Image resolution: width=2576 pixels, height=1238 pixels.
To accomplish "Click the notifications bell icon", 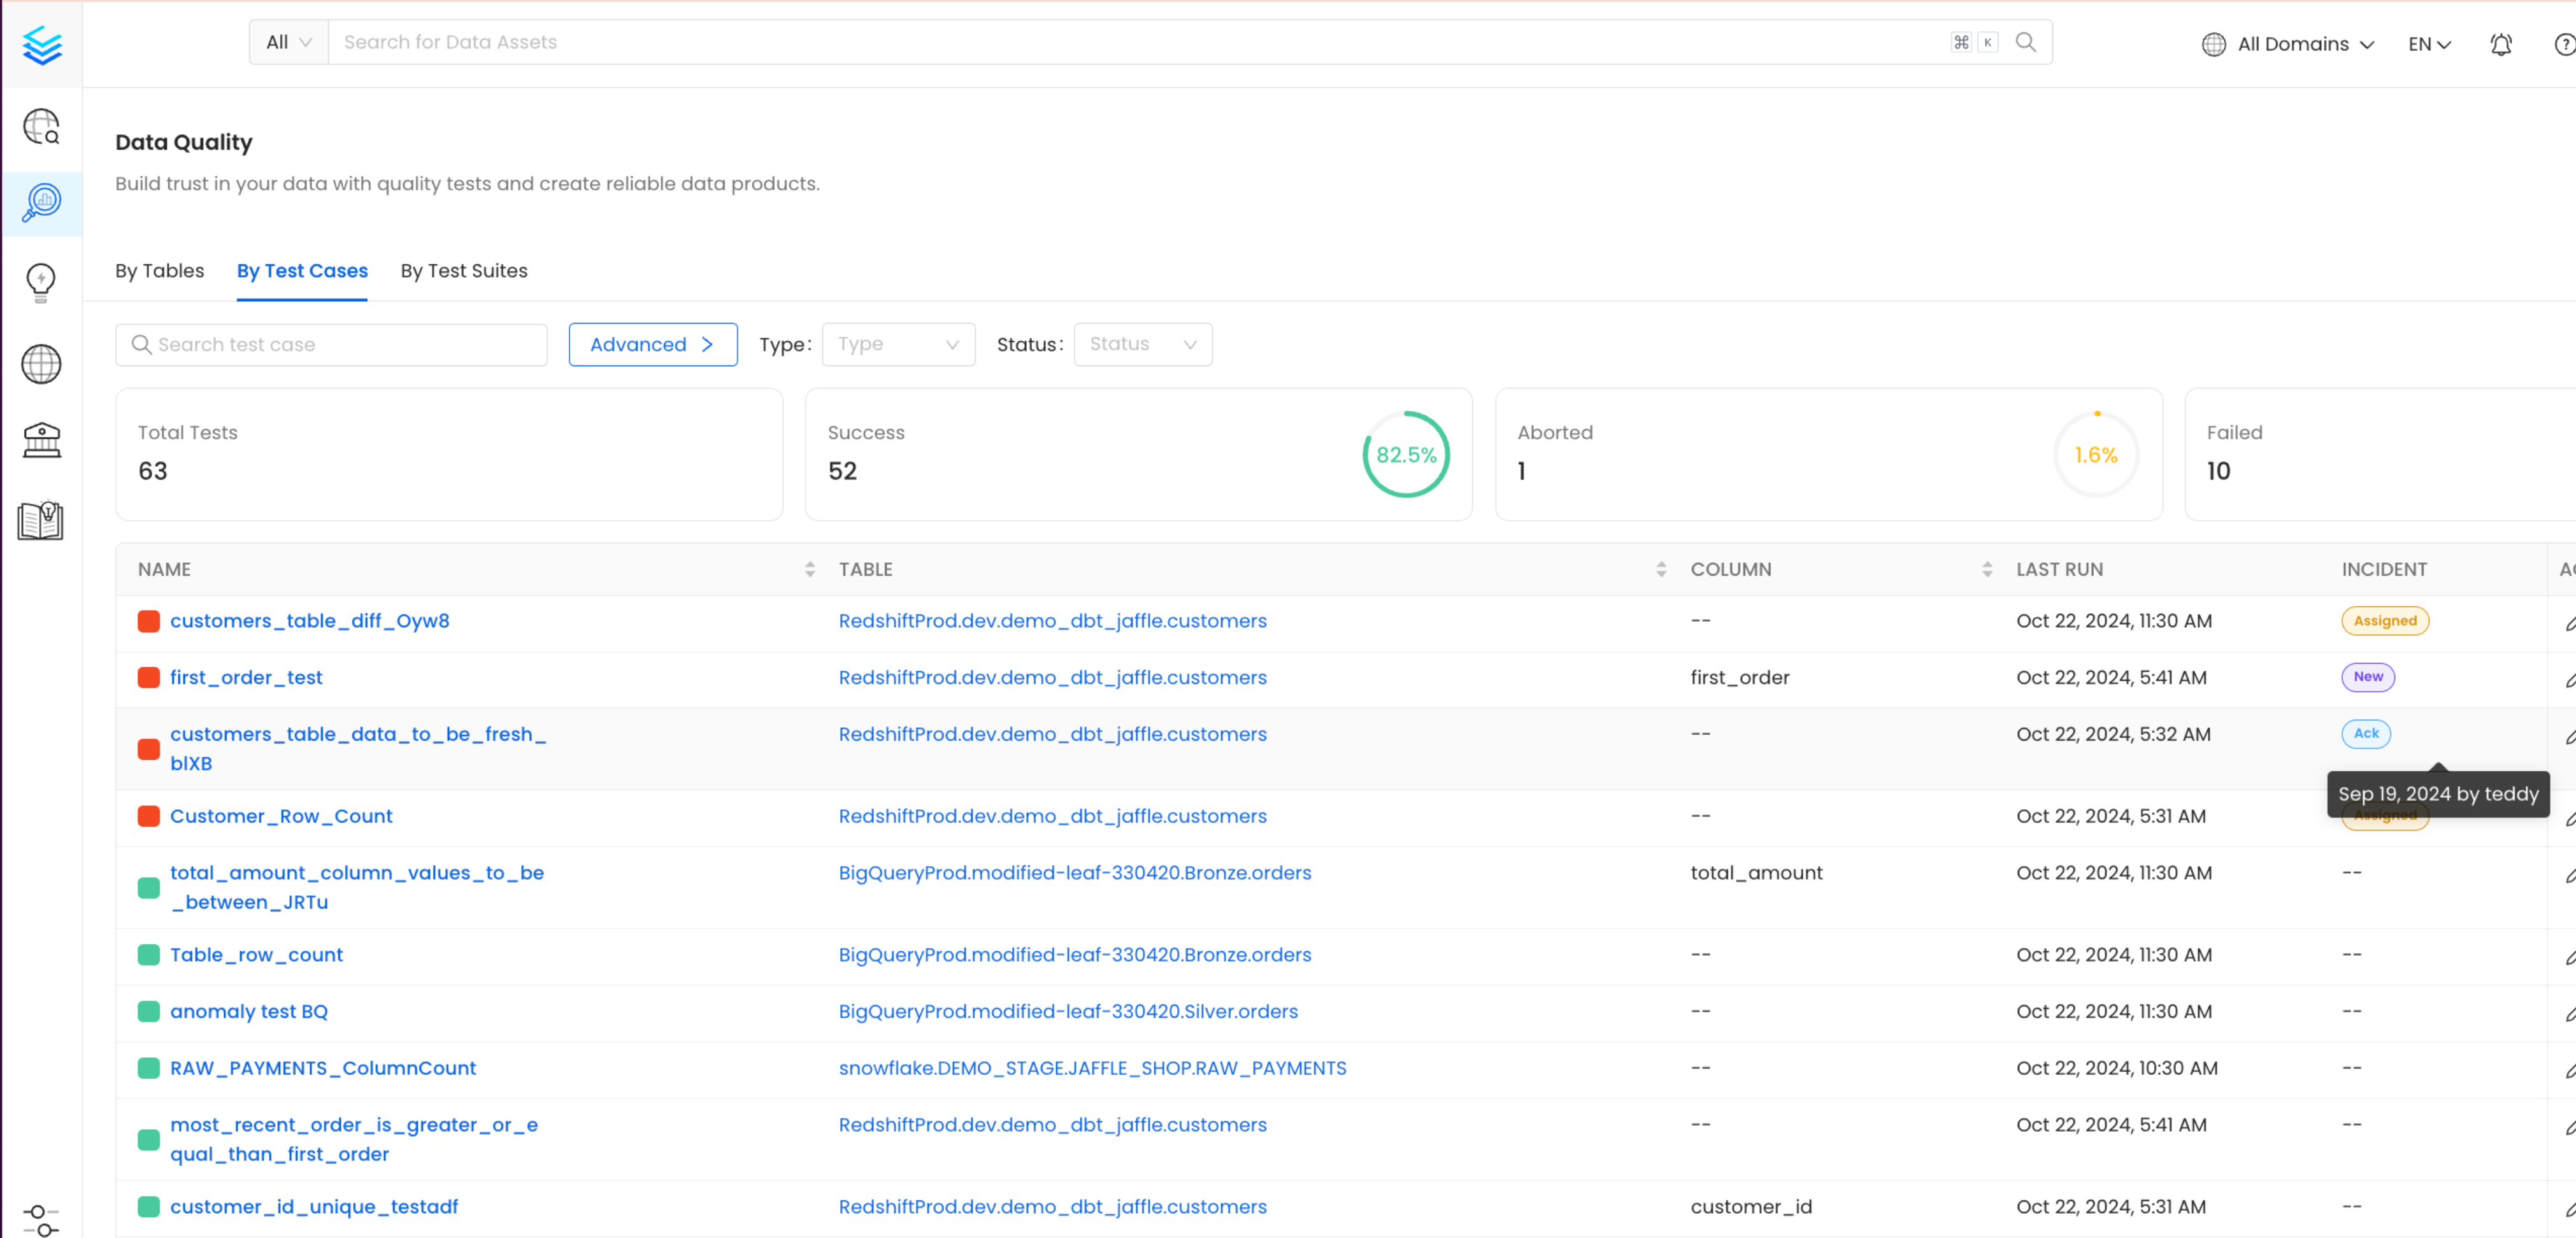I will [2500, 45].
